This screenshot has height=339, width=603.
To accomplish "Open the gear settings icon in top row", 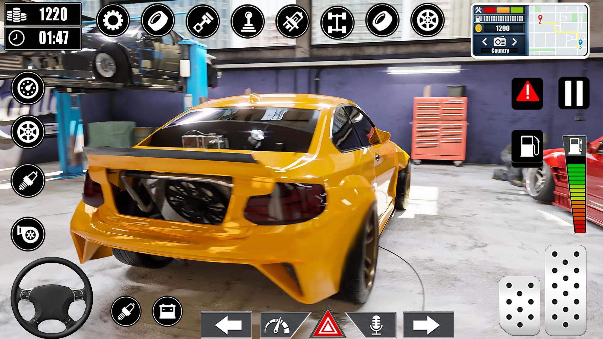I will [x=113, y=20].
